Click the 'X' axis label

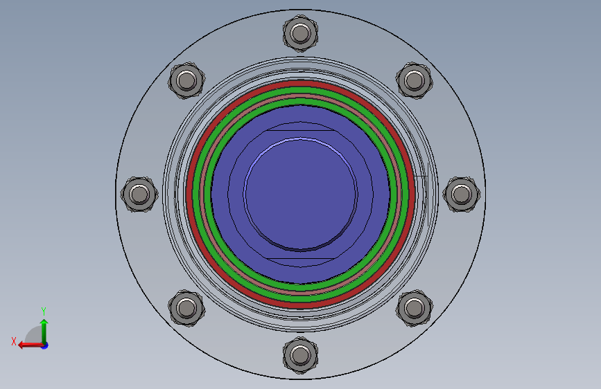coord(14,341)
